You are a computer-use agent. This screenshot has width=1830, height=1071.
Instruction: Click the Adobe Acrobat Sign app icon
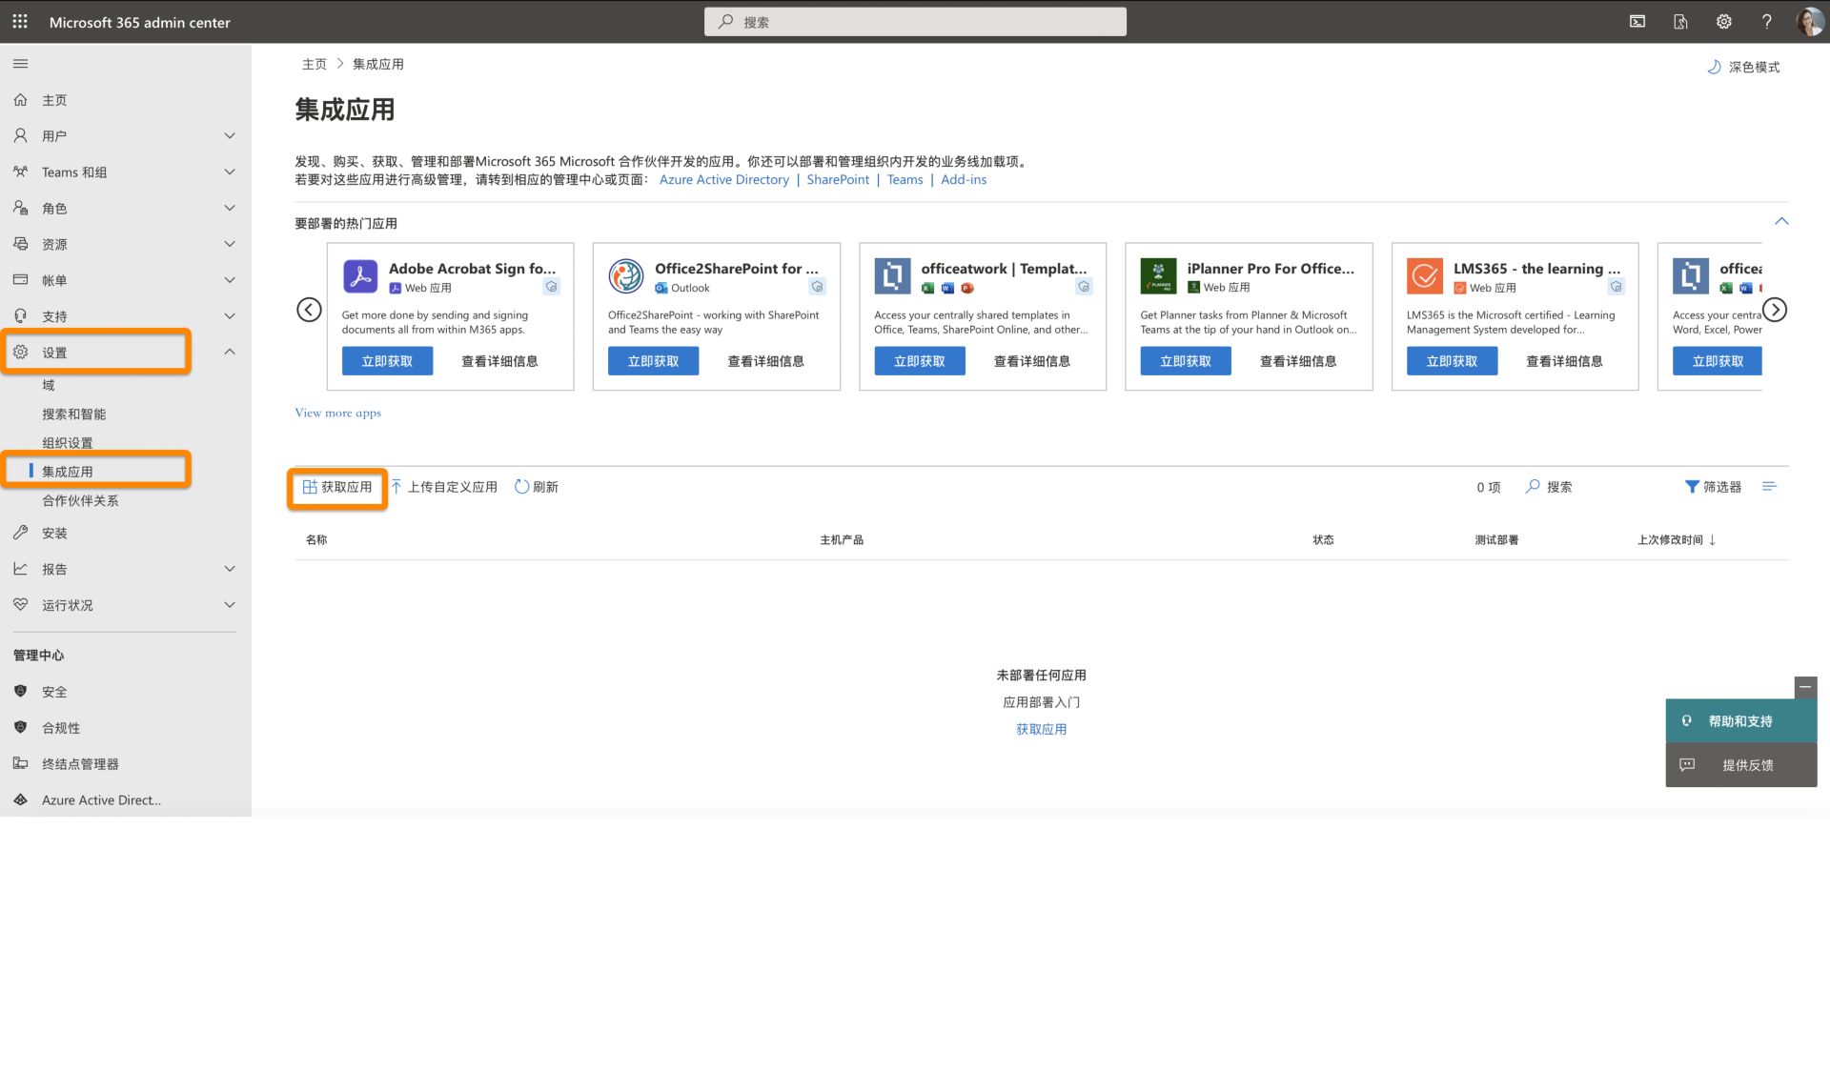point(360,276)
